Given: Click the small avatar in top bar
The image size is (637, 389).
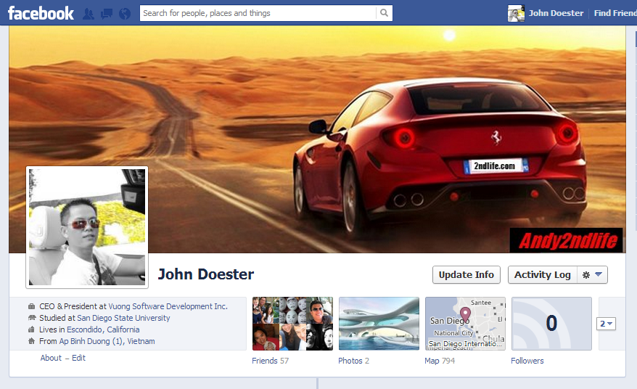Looking at the screenshot, I should (x=516, y=13).
